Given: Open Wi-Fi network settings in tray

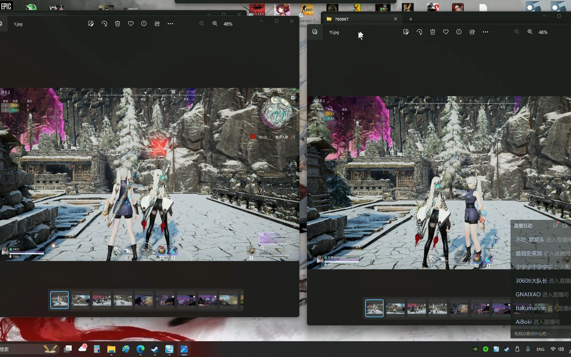Looking at the screenshot, I should tap(553, 349).
